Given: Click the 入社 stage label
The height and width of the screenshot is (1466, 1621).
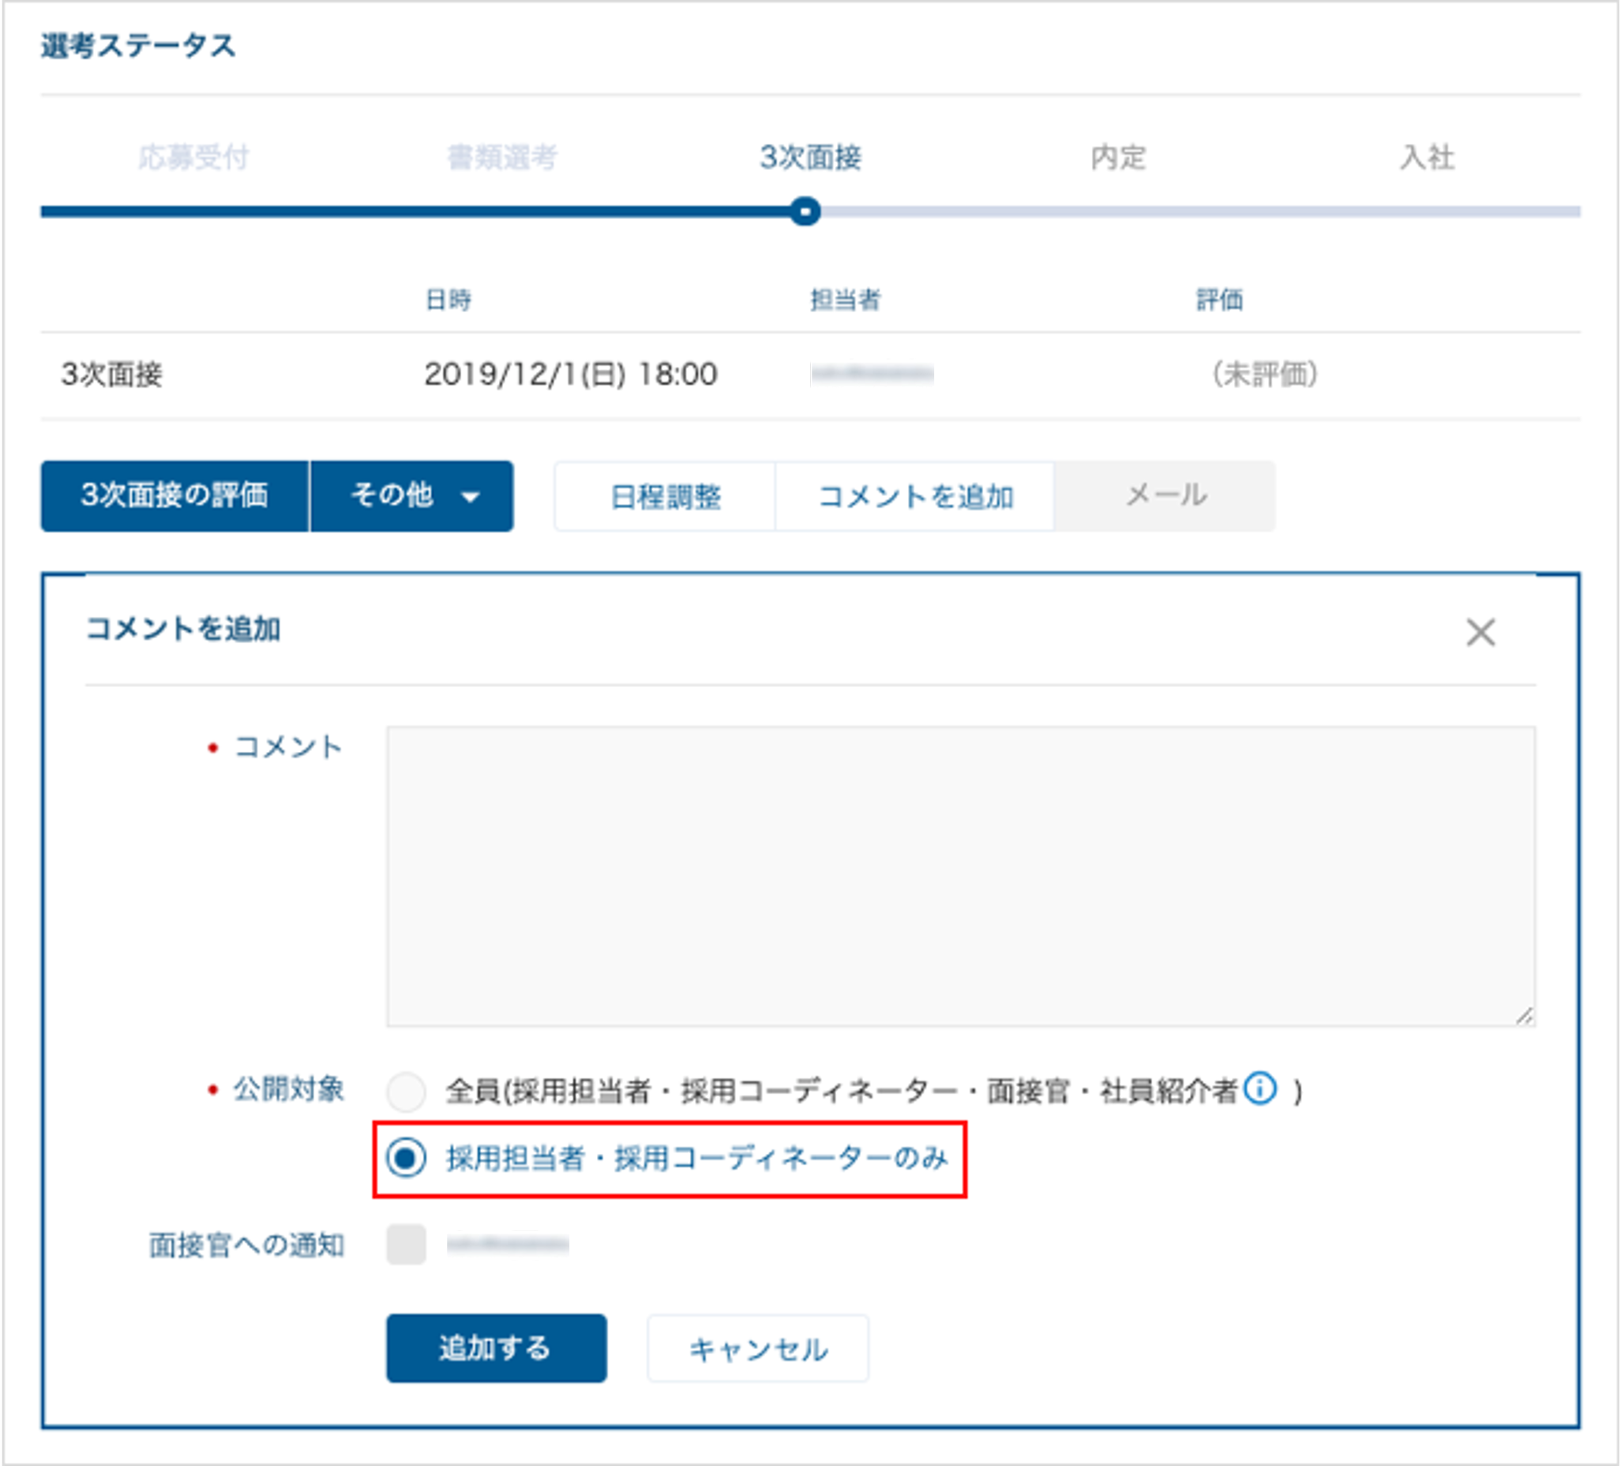Looking at the screenshot, I should click(1428, 157).
